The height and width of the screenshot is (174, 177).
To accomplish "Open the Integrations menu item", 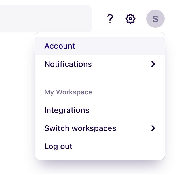I will coord(100,110).
